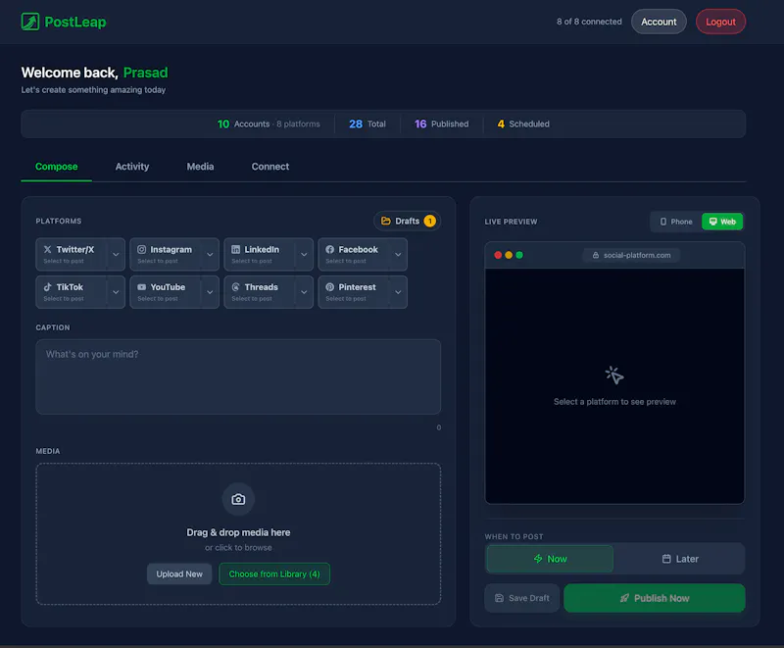Switch live preview to Phone view
Viewport: 784px width, 648px height.
[x=676, y=222]
